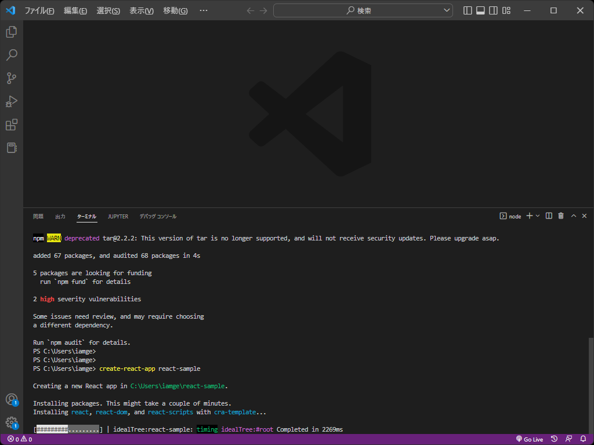
Task: Expand the overflow menu with three dots
Action: (204, 10)
